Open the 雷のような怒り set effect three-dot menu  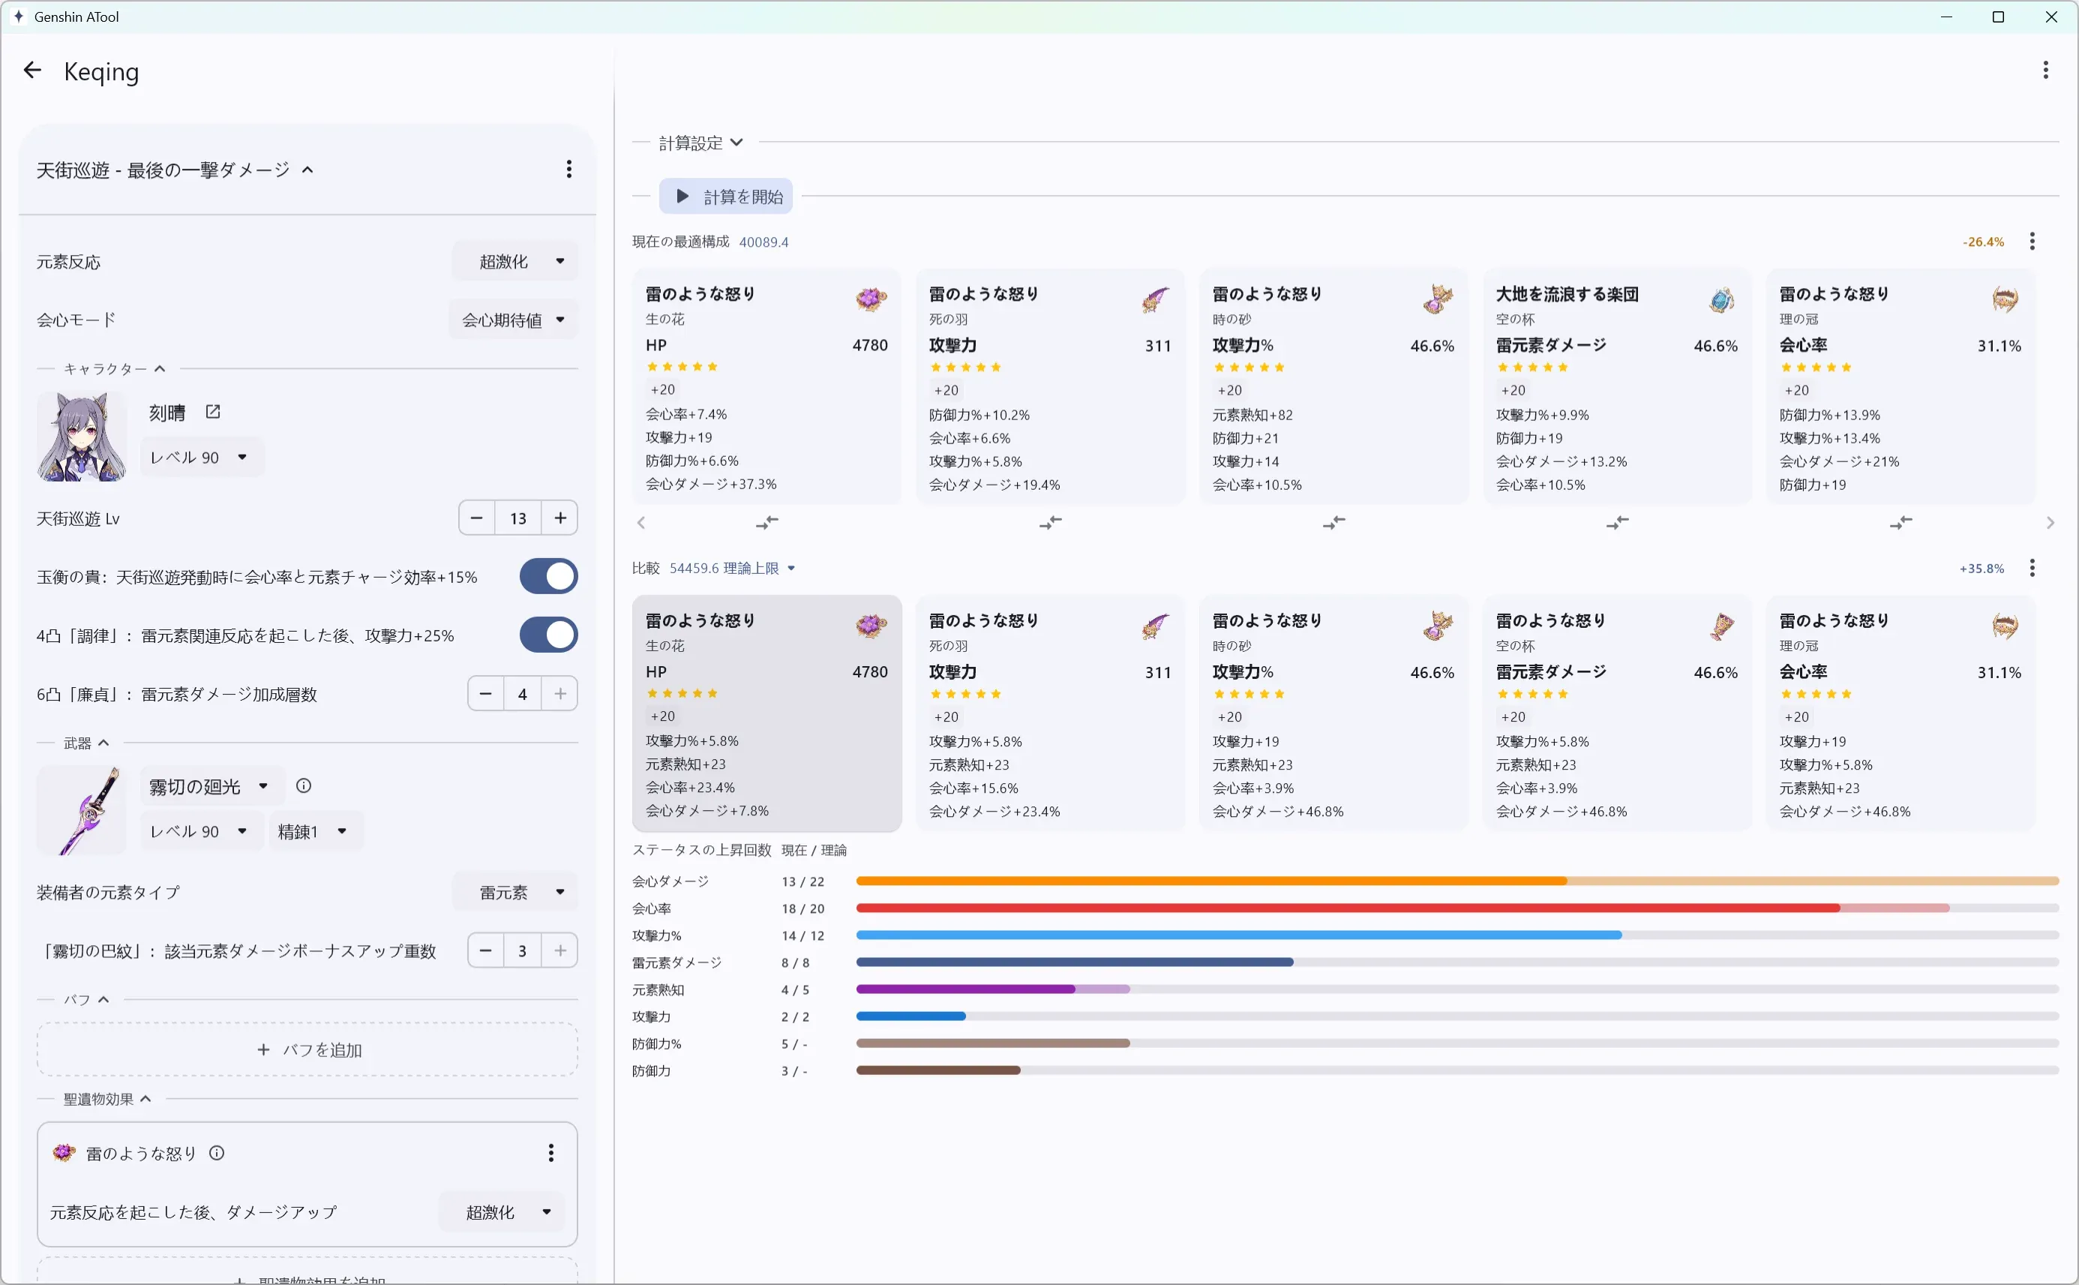tap(550, 1152)
